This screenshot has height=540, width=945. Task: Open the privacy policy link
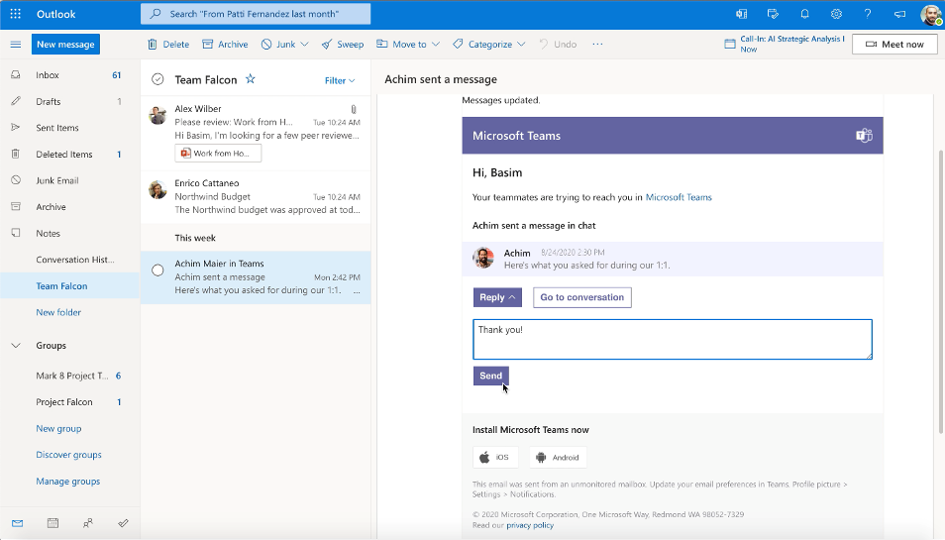[x=530, y=525]
